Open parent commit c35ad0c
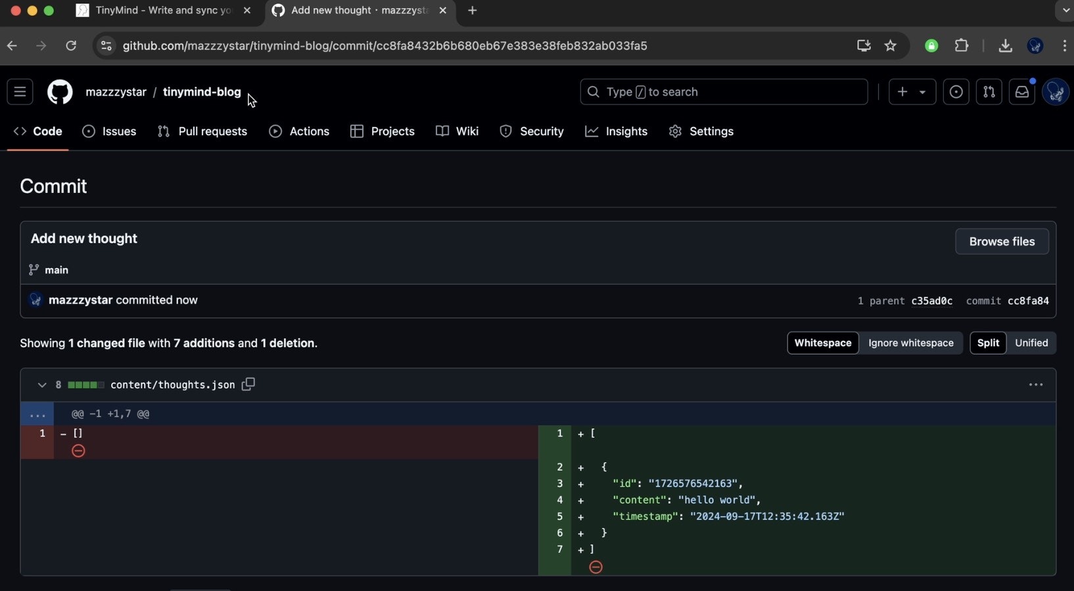 click(x=931, y=301)
